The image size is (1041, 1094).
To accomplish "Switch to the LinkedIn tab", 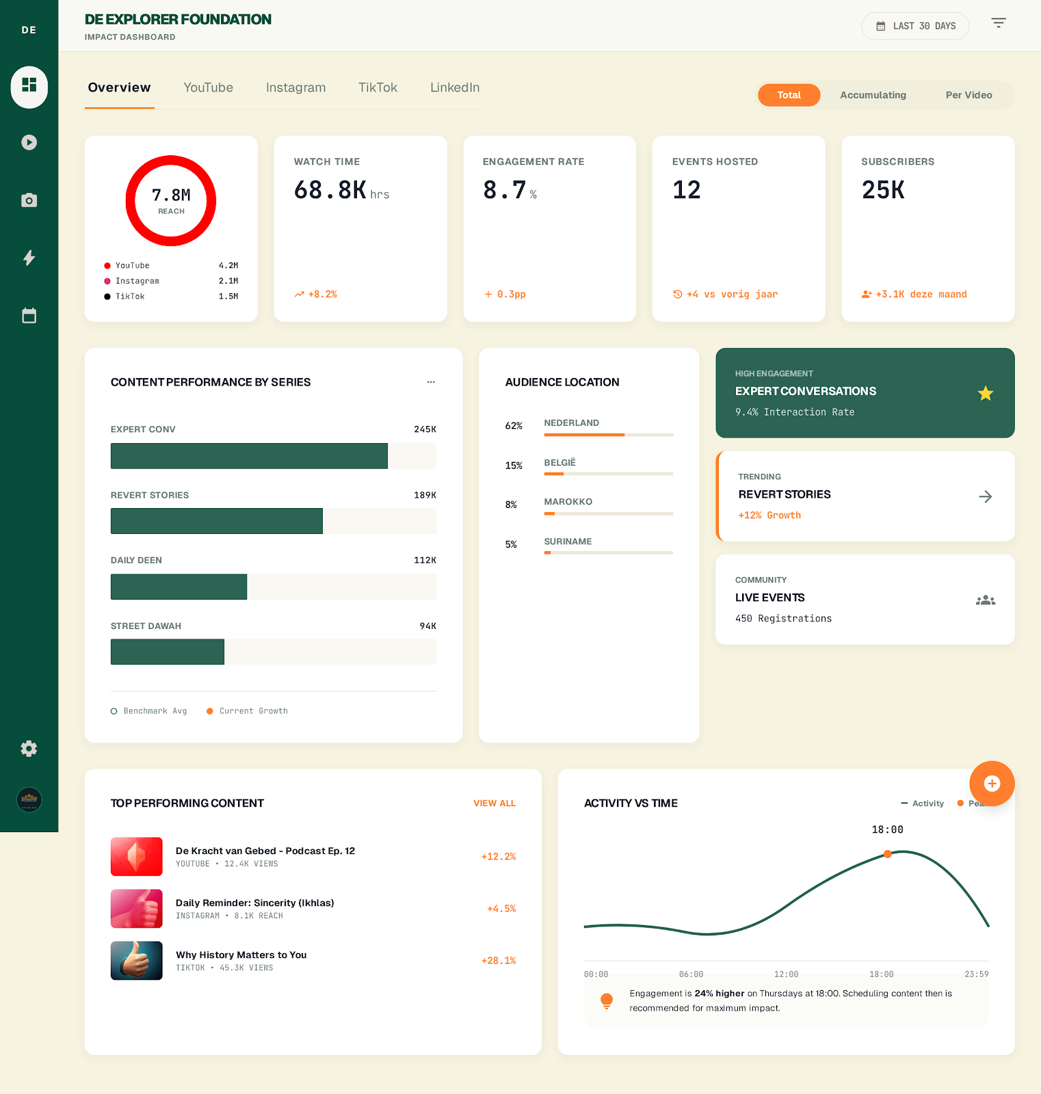I will click(x=455, y=88).
